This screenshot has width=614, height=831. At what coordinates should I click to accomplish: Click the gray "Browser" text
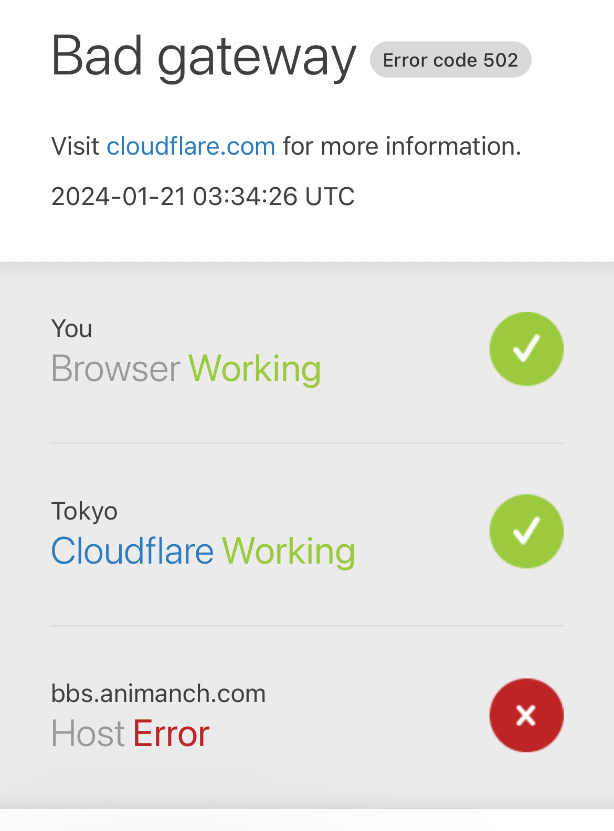[x=116, y=369]
